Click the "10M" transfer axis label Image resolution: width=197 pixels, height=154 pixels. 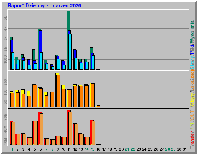(5, 141)
